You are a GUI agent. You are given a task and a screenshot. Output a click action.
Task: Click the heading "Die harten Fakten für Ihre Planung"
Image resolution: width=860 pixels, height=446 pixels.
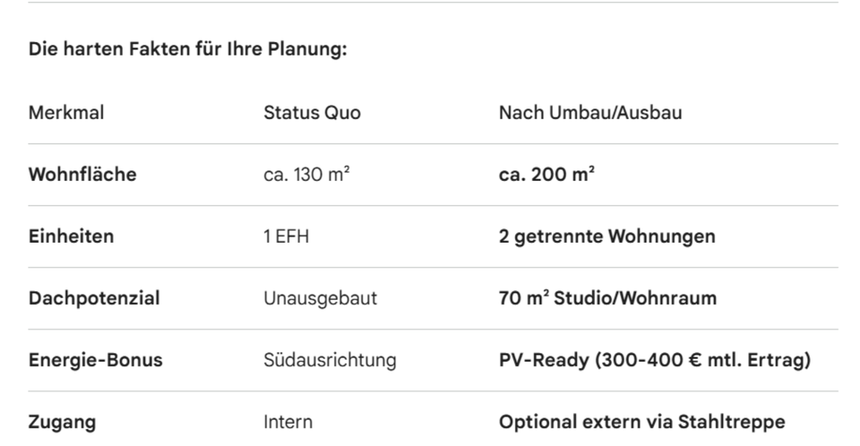187,49
